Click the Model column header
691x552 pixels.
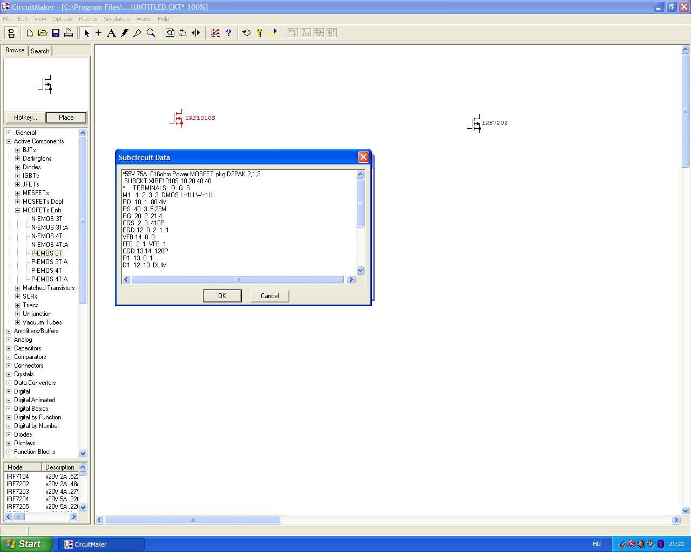coord(23,467)
